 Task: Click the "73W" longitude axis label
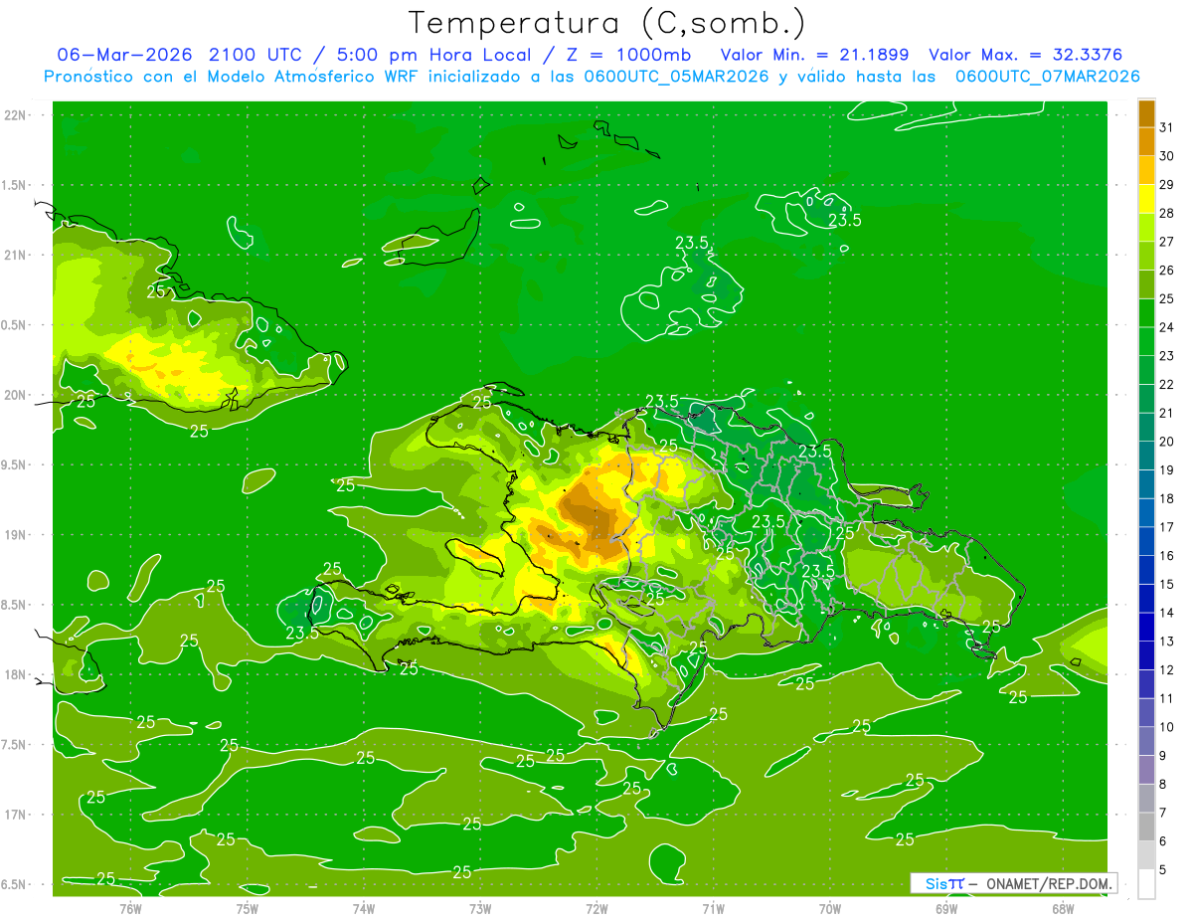pyautogui.click(x=480, y=908)
